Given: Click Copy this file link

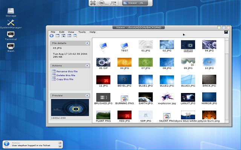Looking at the screenshot, I should click(x=65, y=79).
